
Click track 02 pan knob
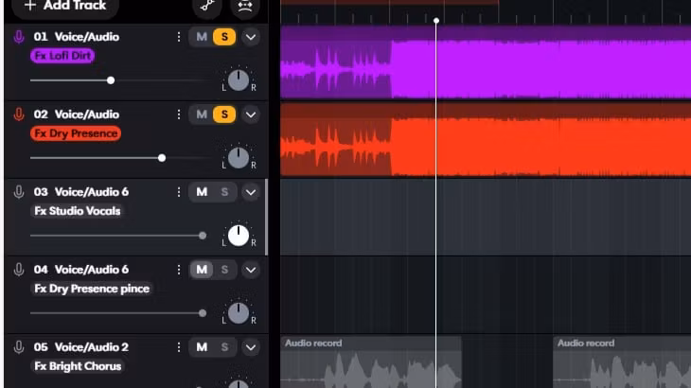(239, 158)
